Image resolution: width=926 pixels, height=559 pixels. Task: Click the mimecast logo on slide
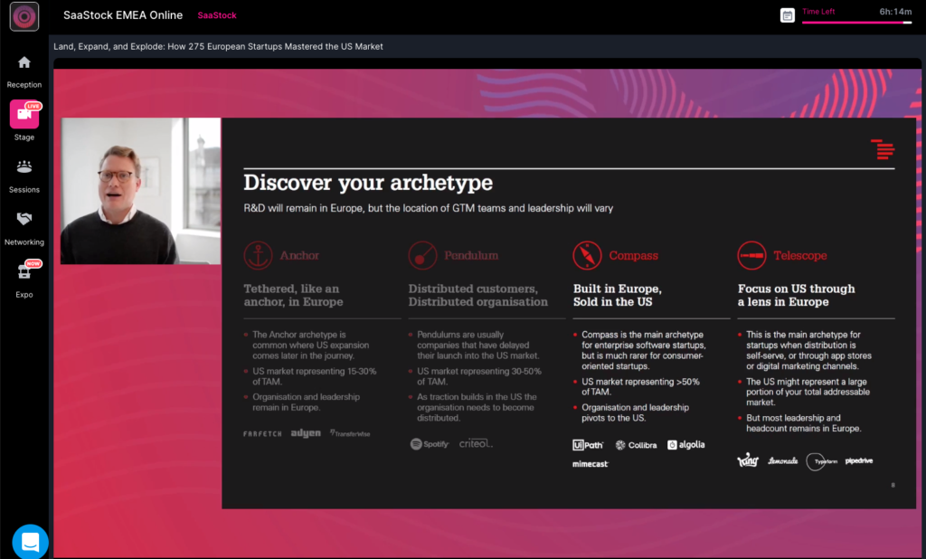coord(590,464)
